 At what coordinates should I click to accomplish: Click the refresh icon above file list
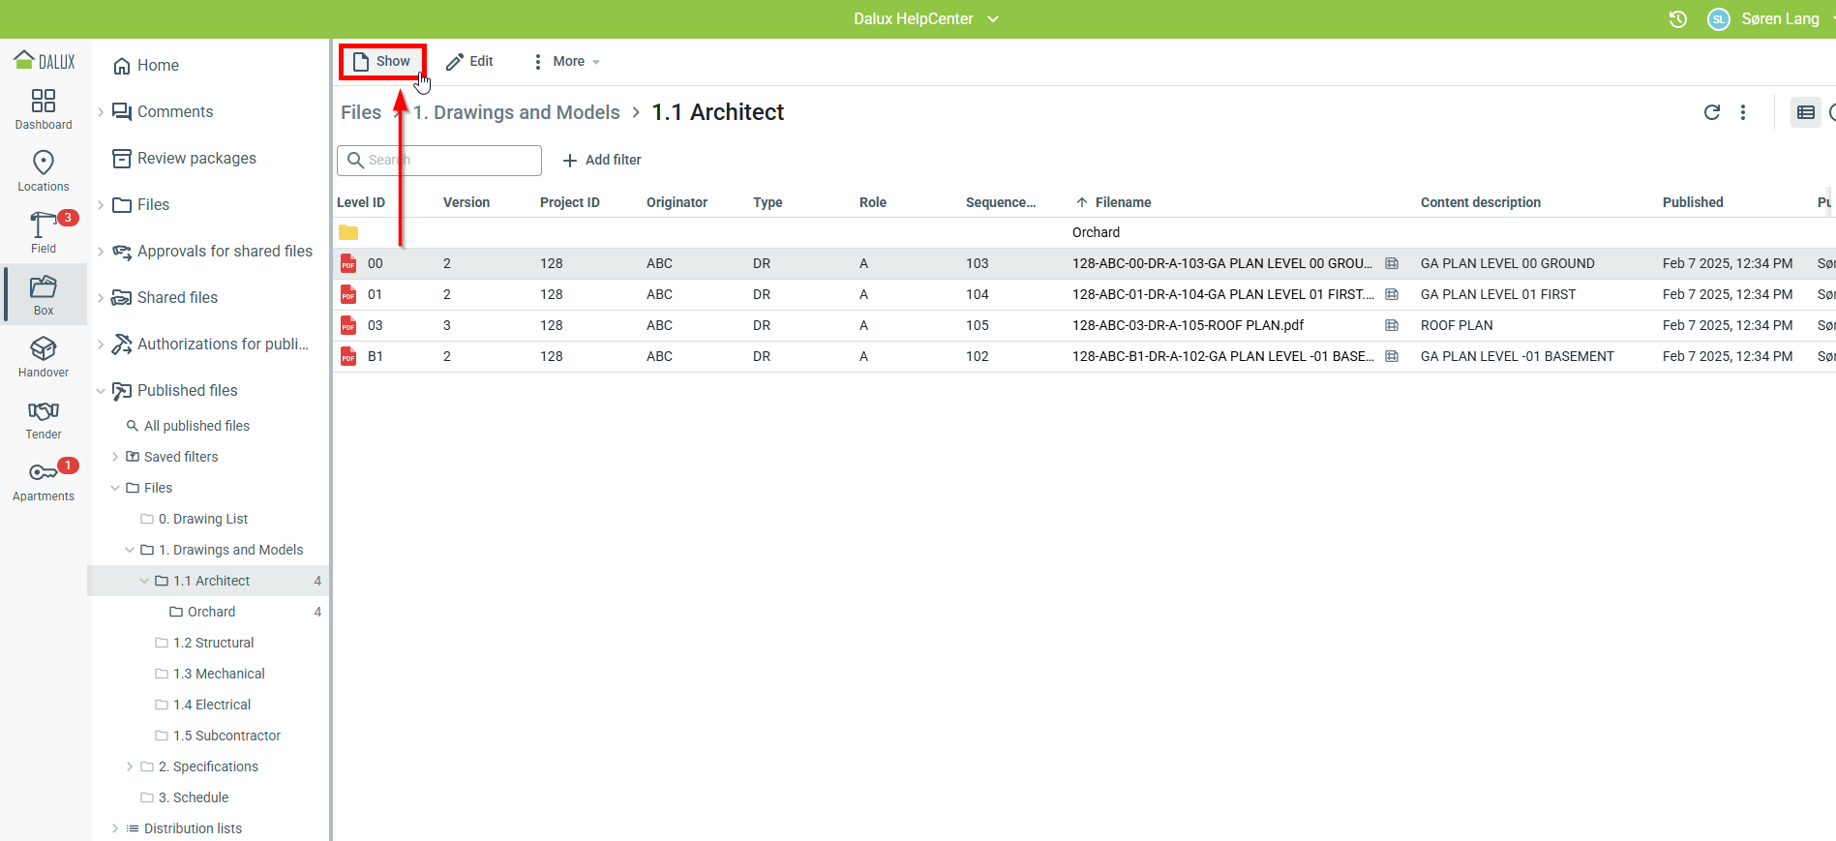point(1711,112)
